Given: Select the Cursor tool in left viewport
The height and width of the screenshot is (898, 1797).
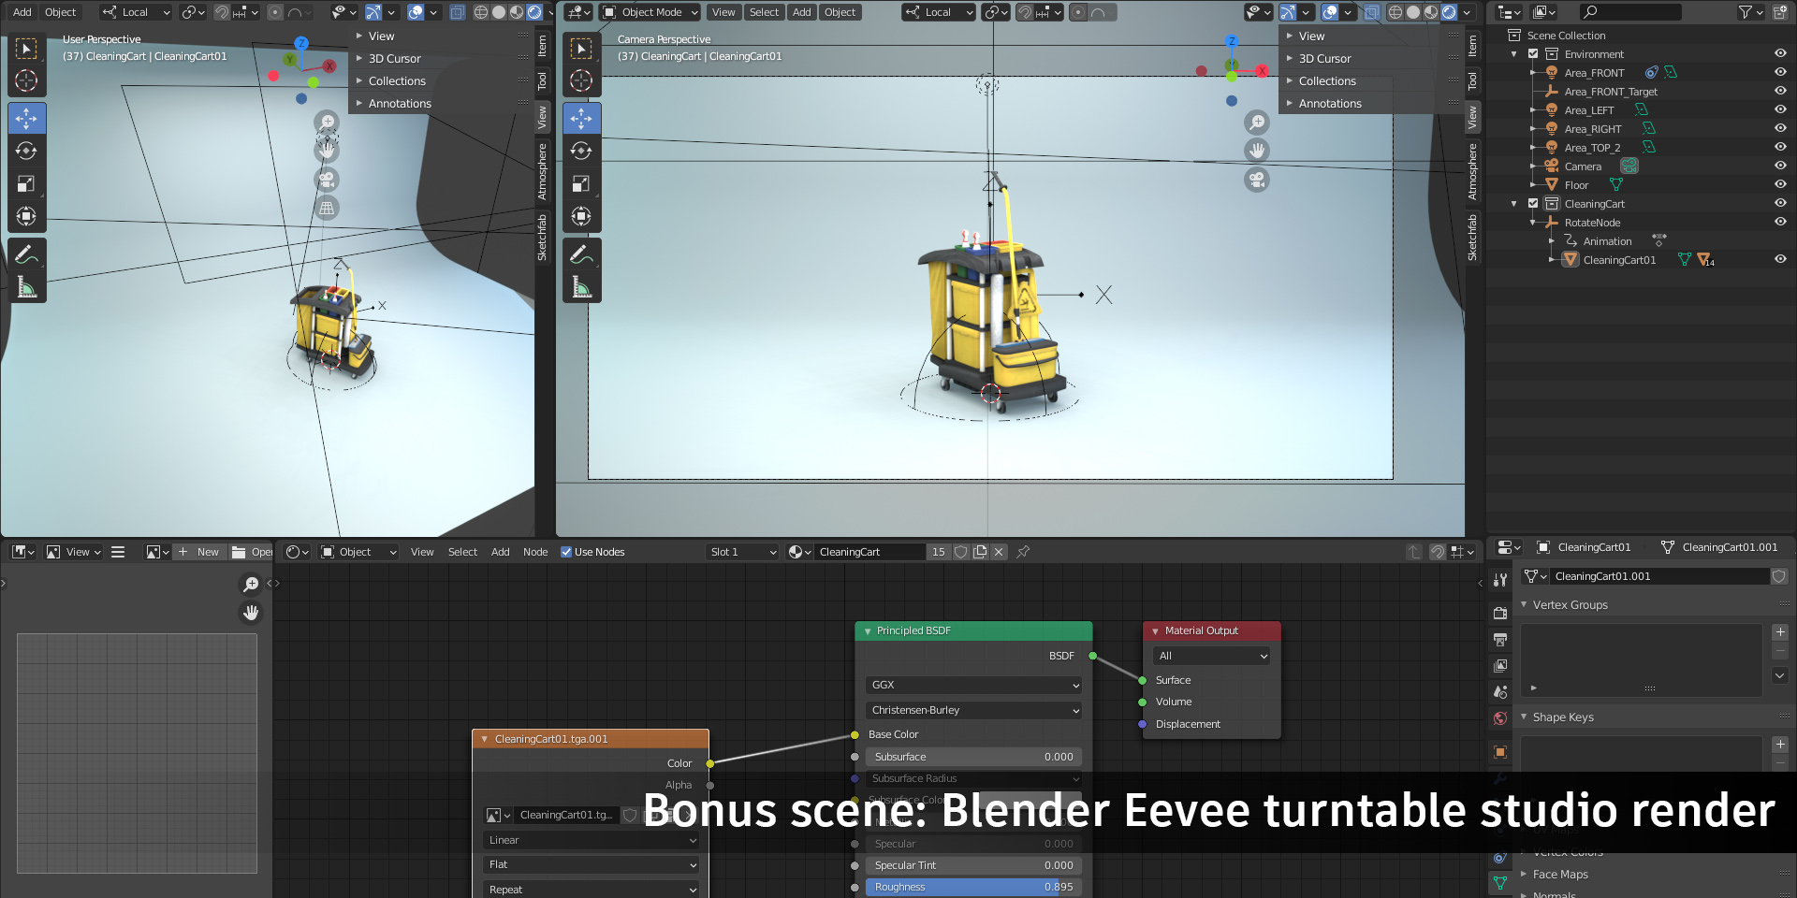Looking at the screenshot, I should point(27,81).
